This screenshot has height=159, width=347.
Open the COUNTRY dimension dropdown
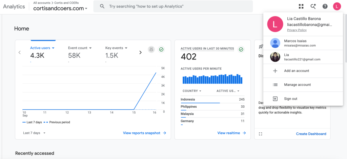coord(192,91)
